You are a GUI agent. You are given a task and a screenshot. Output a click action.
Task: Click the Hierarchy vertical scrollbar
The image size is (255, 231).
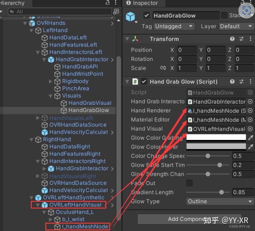119,138
